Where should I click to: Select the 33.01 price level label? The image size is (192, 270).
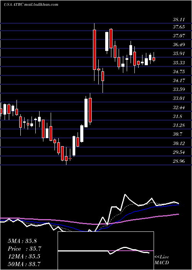[x=179, y=98]
